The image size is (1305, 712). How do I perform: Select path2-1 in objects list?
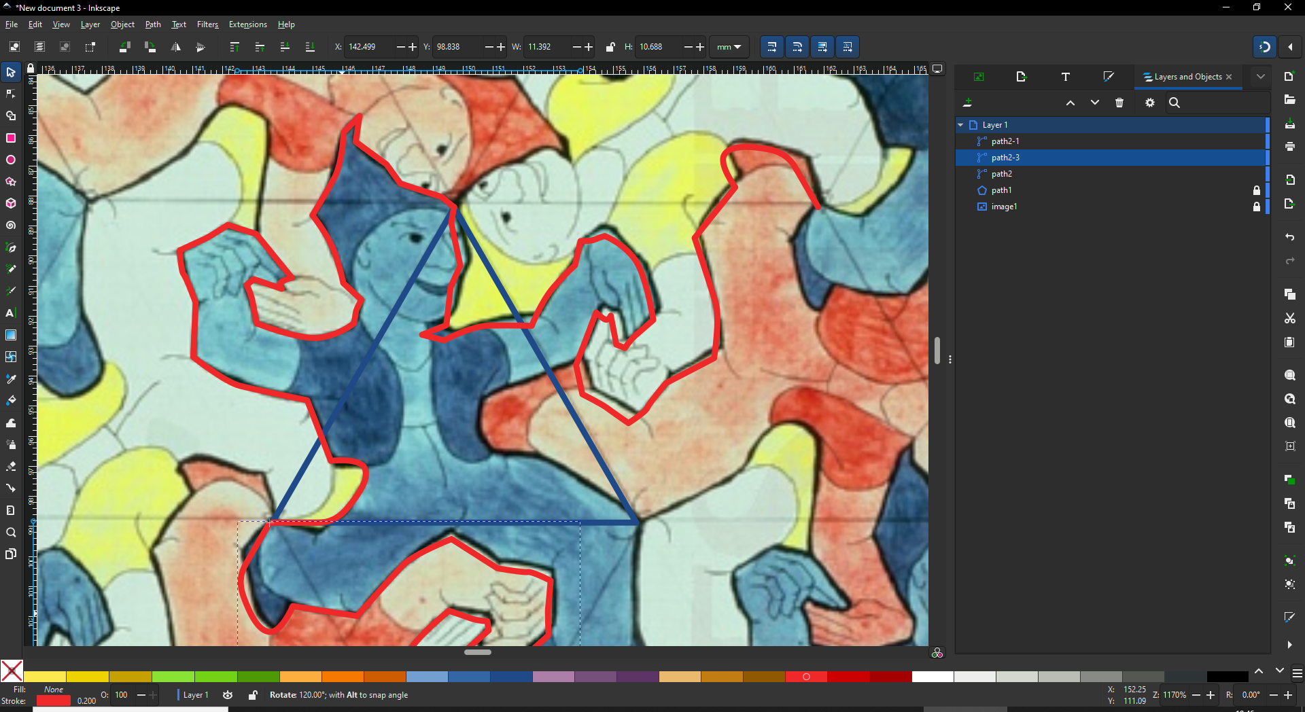click(x=1111, y=141)
